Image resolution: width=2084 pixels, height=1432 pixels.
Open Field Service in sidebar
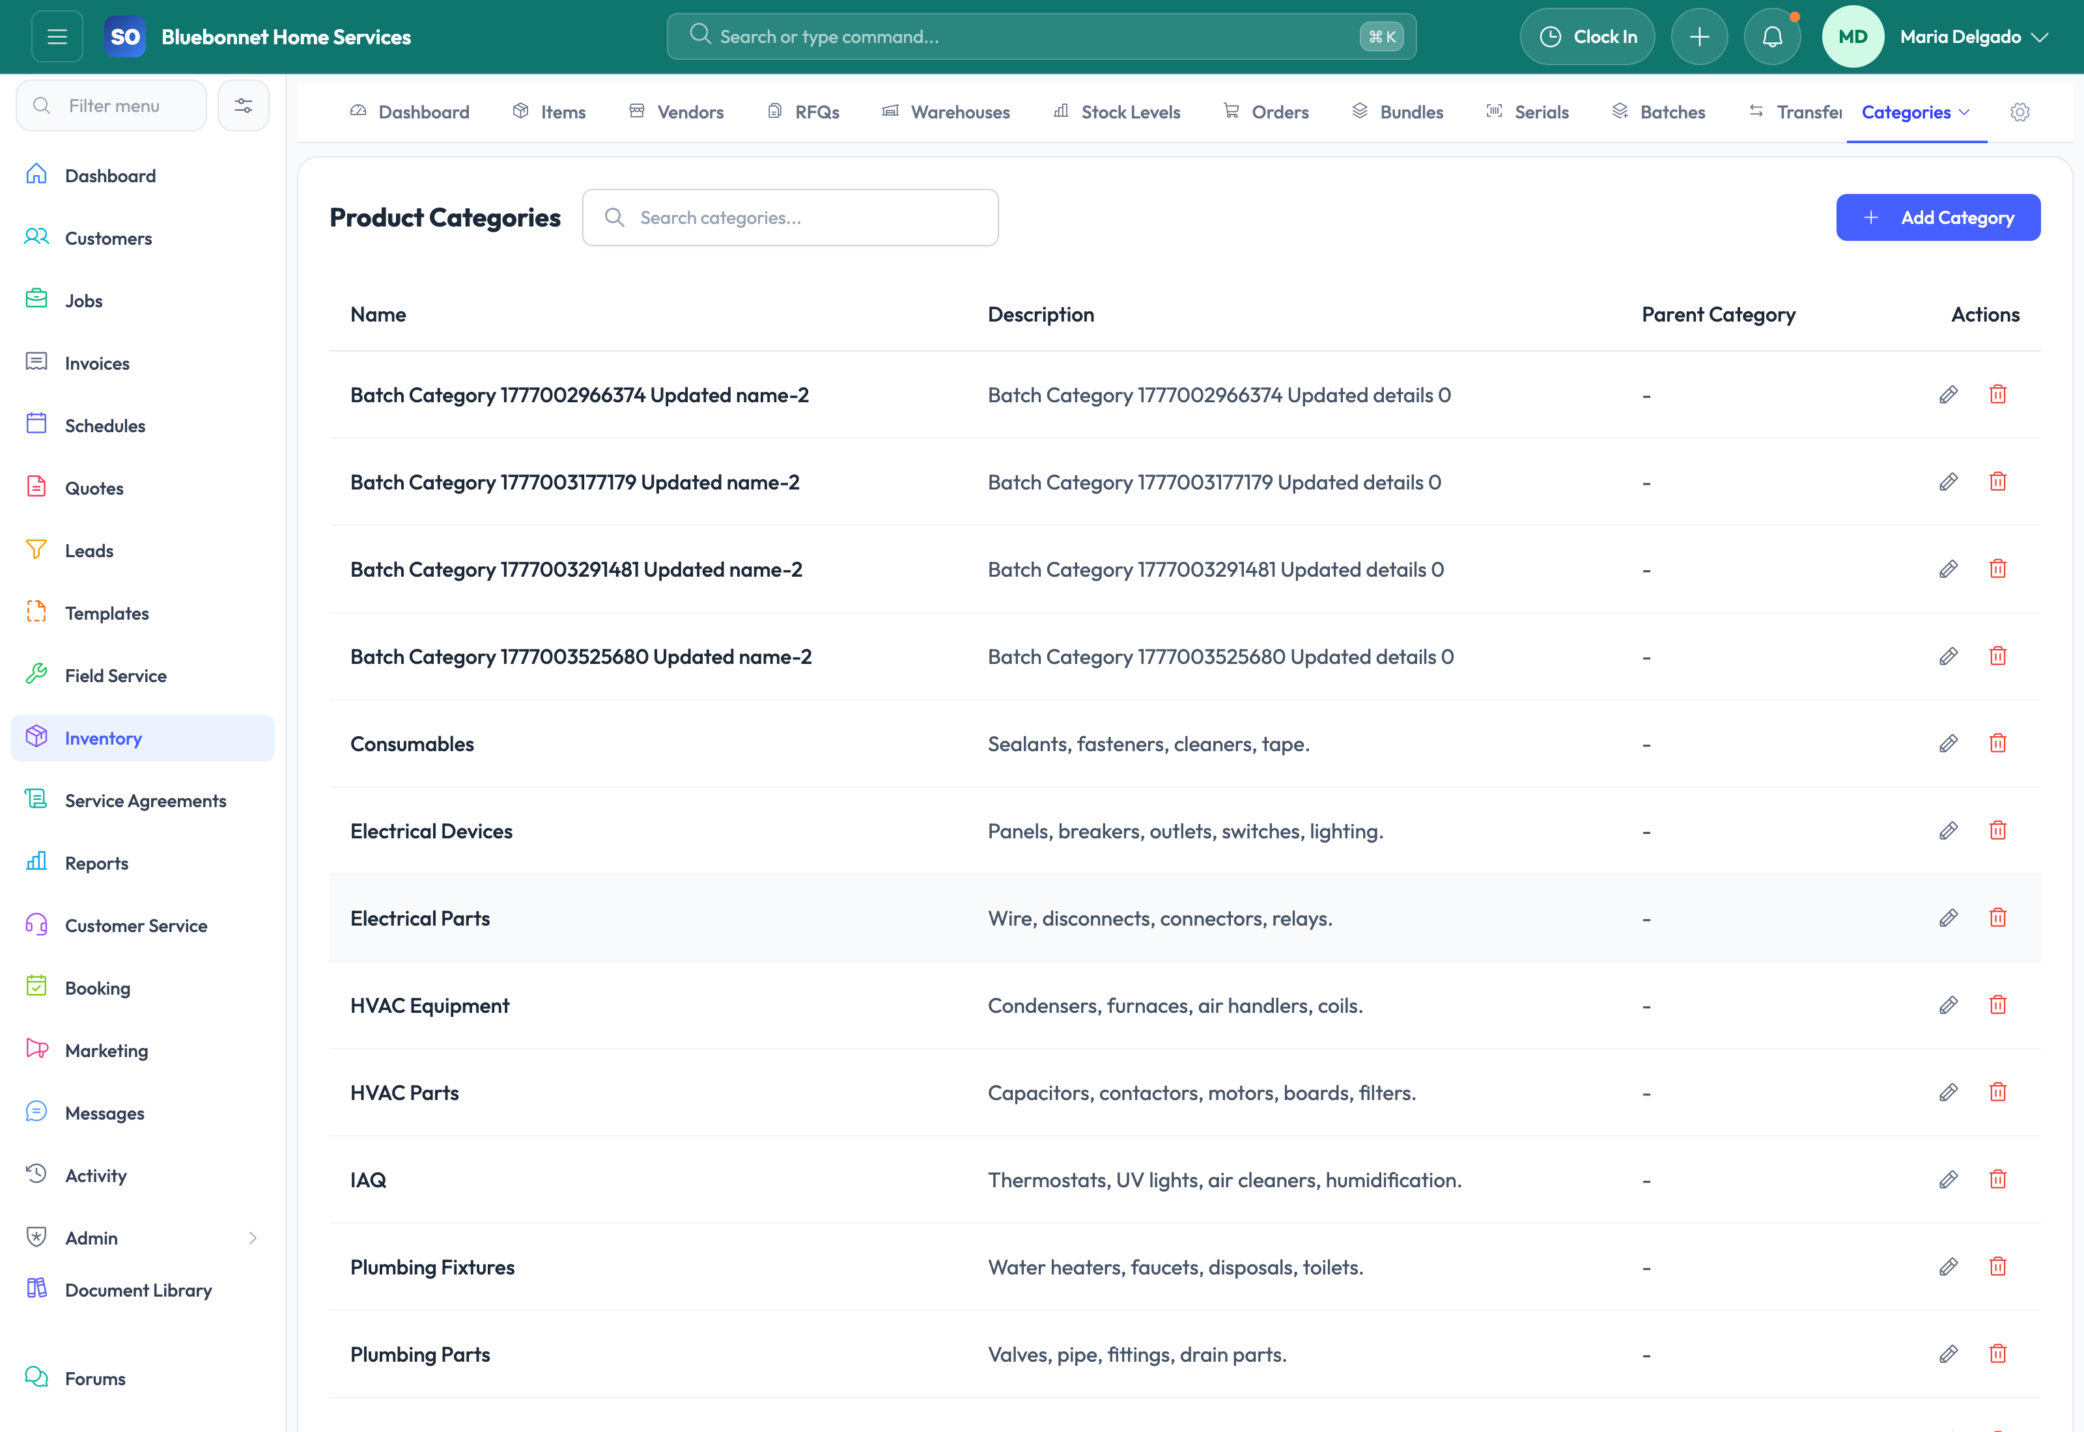tap(143, 676)
